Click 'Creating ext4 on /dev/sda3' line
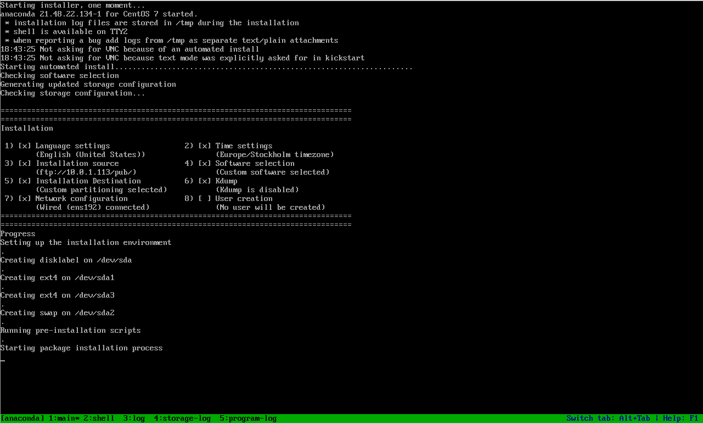The width and height of the screenshot is (703, 424). [x=57, y=295]
